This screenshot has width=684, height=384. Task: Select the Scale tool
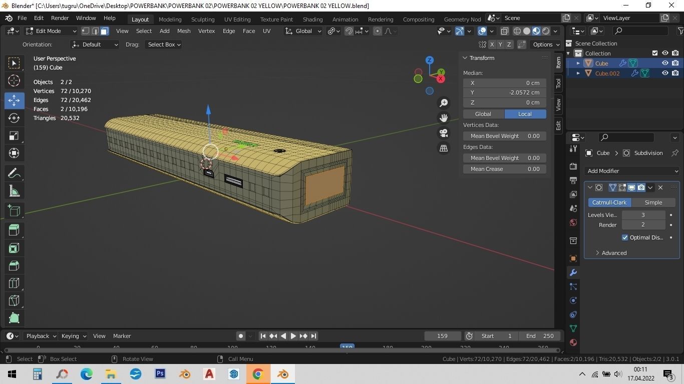(14, 136)
